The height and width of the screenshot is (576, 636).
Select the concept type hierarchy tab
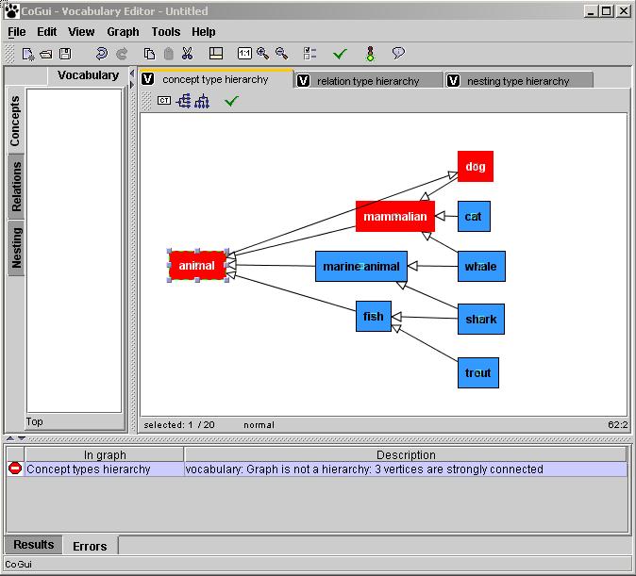pos(216,79)
